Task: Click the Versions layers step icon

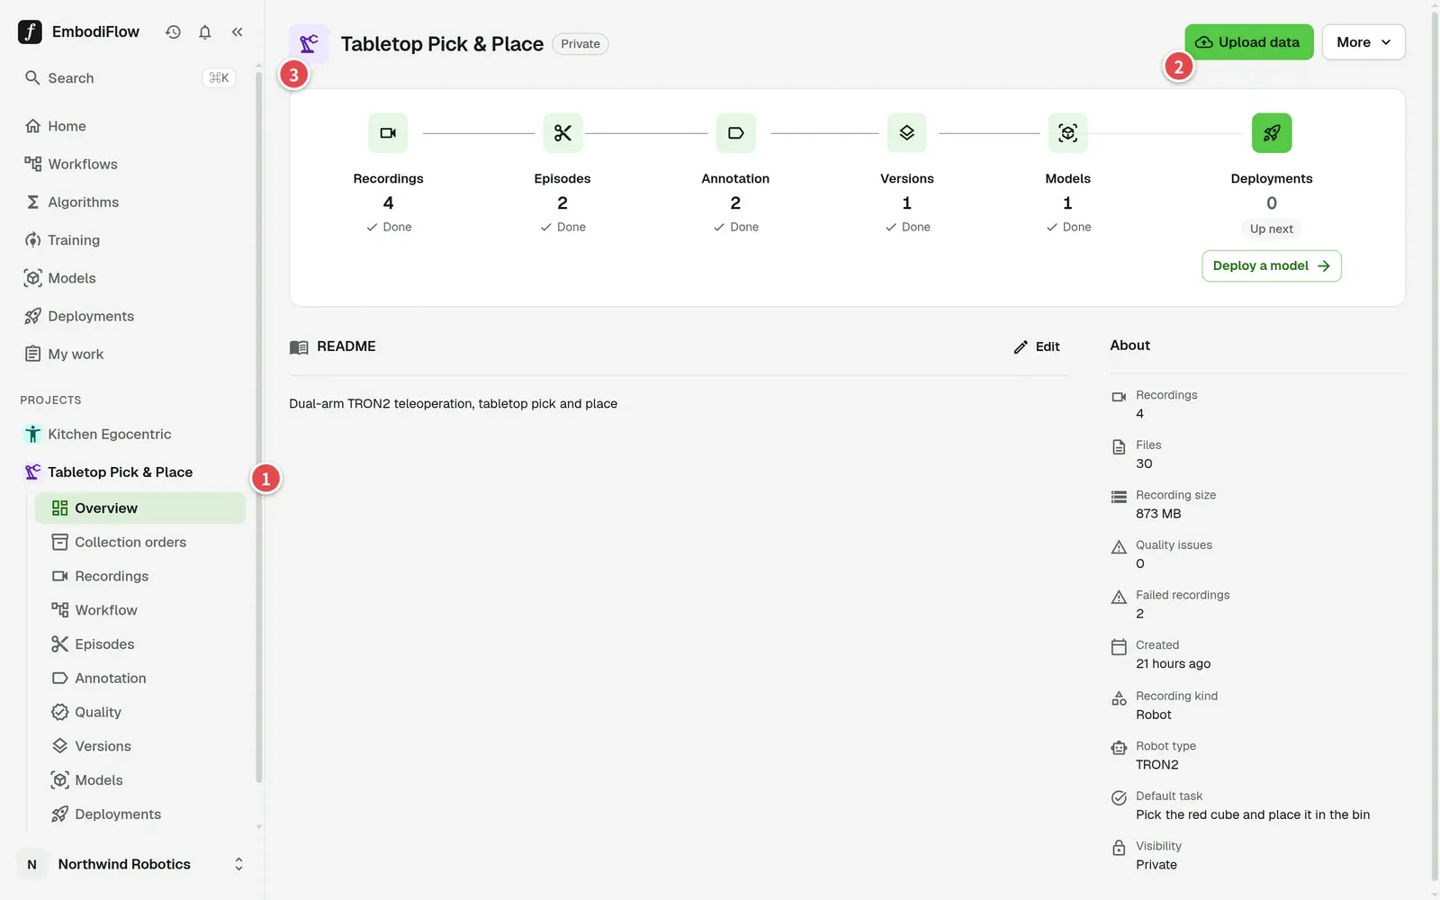Action: tap(906, 133)
